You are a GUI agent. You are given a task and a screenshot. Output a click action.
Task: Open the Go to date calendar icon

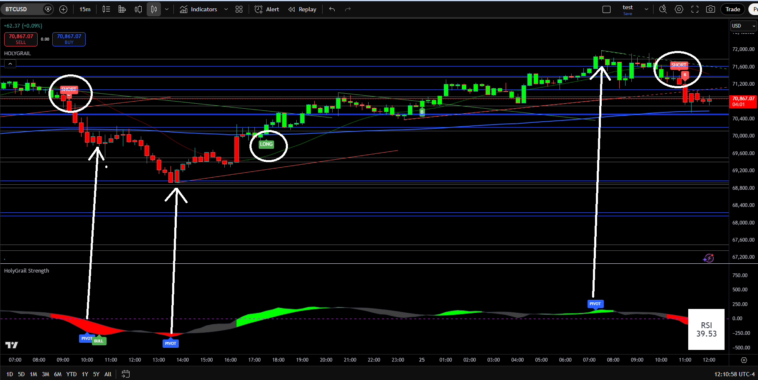125,374
